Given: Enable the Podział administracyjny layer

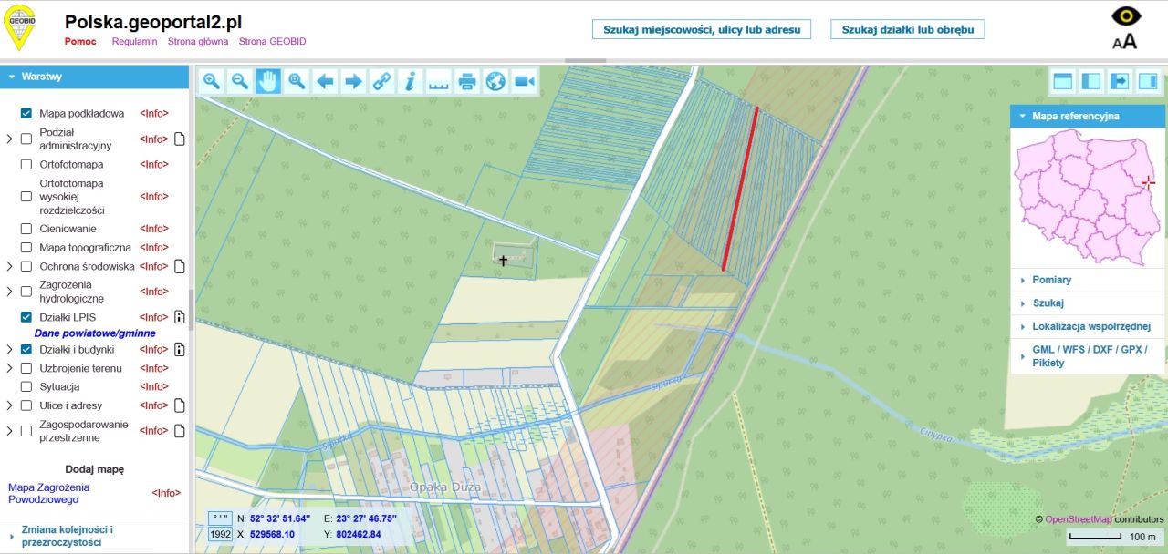Looking at the screenshot, I should 26,139.
